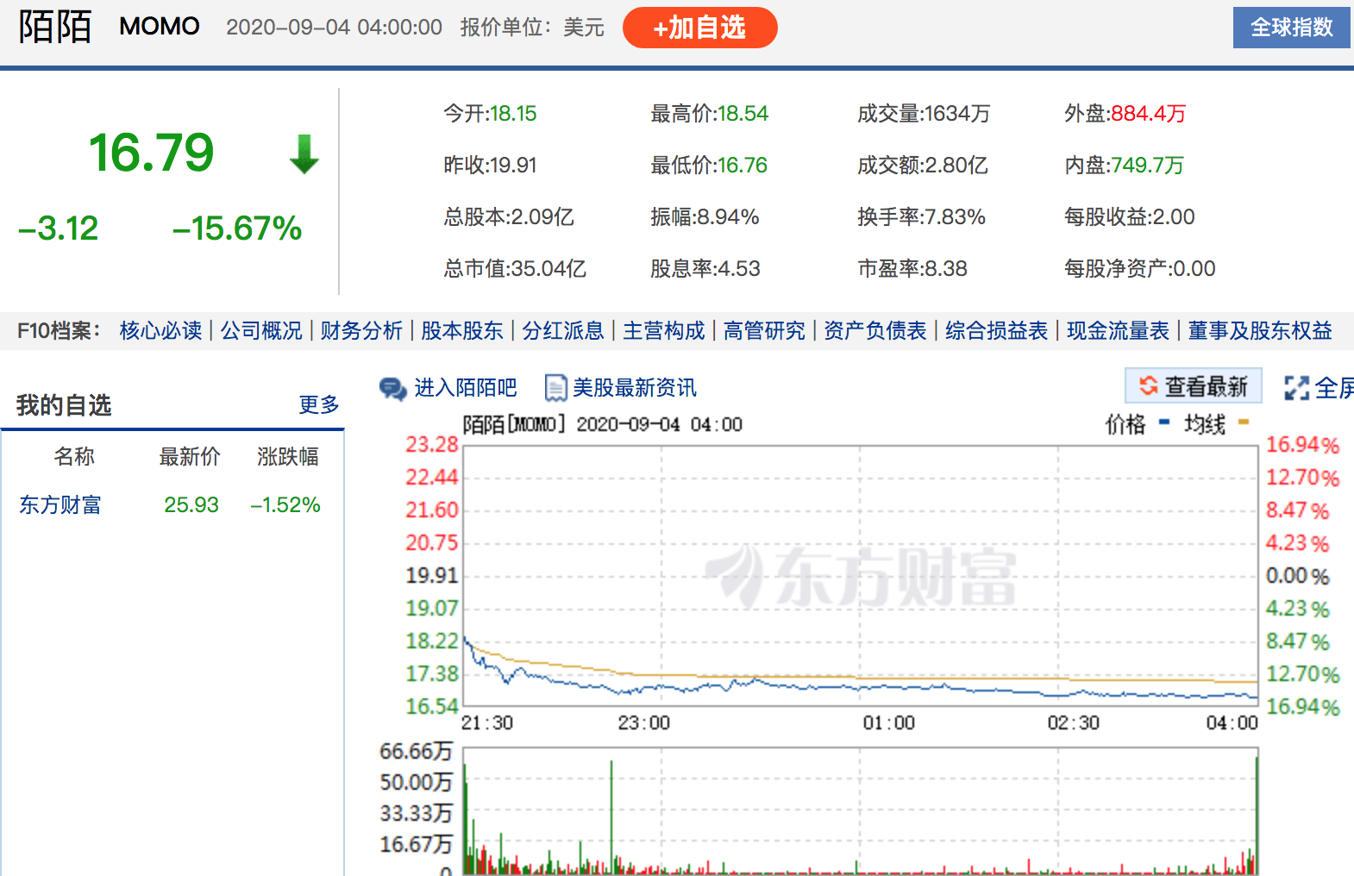
Task: Open 股本股东 page
Action: [462, 331]
